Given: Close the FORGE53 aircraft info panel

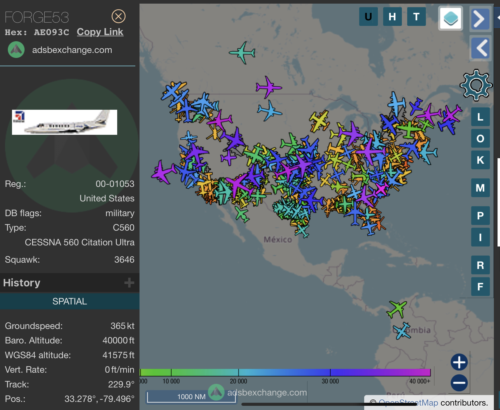Looking at the screenshot, I should pos(119,16).
